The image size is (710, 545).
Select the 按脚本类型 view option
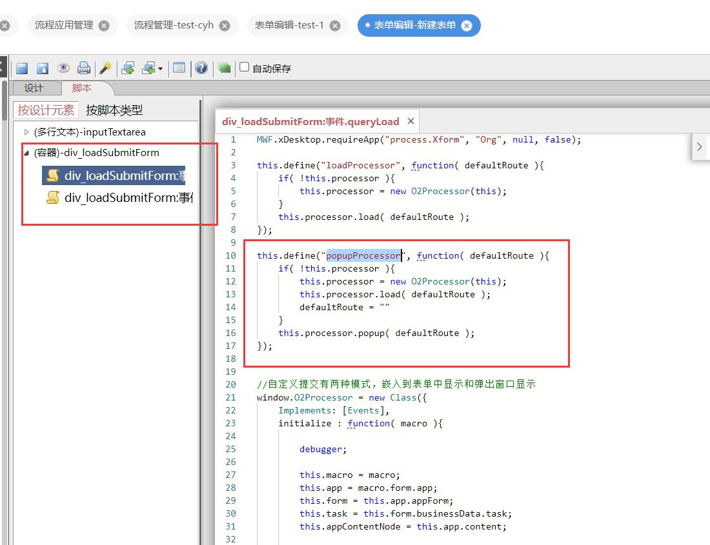point(114,110)
